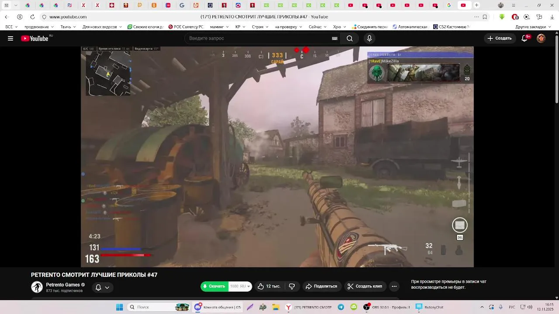Open the ВСЕ bookmarks folder
559x314 pixels.
pyautogui.click(x=11, y=27)
